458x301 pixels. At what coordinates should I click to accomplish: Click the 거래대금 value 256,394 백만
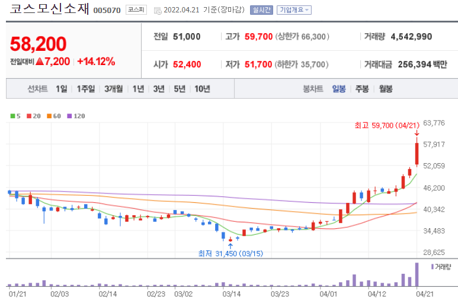tap(422, 64)
